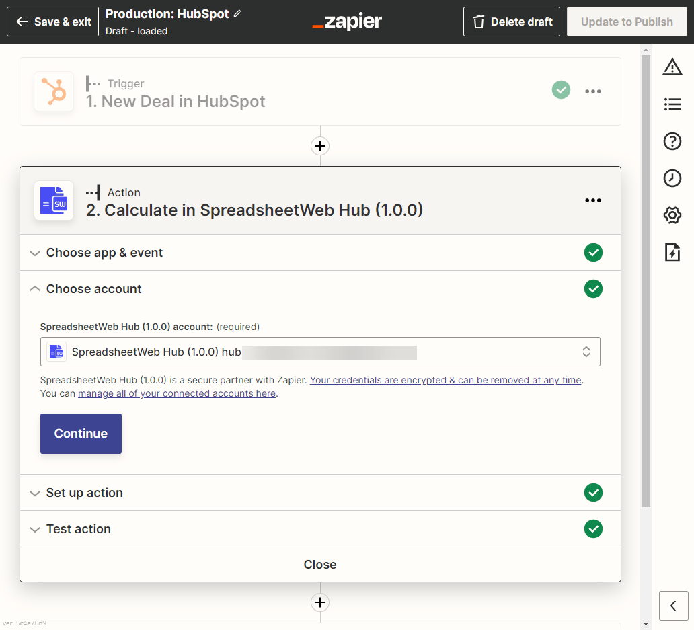The width and height of the screenshot is (694, 630).
Task: Click the pencil icon to rename Zap
Action: [237, 14]
